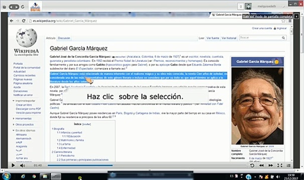Viewport: 304px width, 180px height.
Task: Click the reload icon beside the gear
Action: (x=23, y=7)
